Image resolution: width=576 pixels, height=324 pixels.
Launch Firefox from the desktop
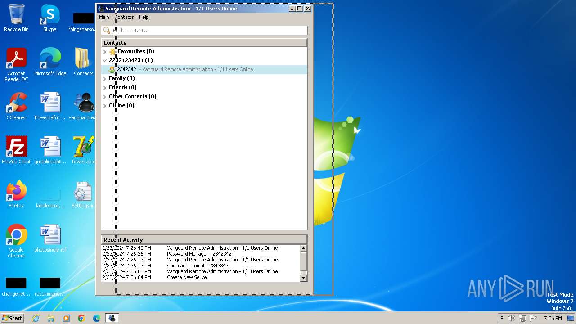tap(16, 194)
